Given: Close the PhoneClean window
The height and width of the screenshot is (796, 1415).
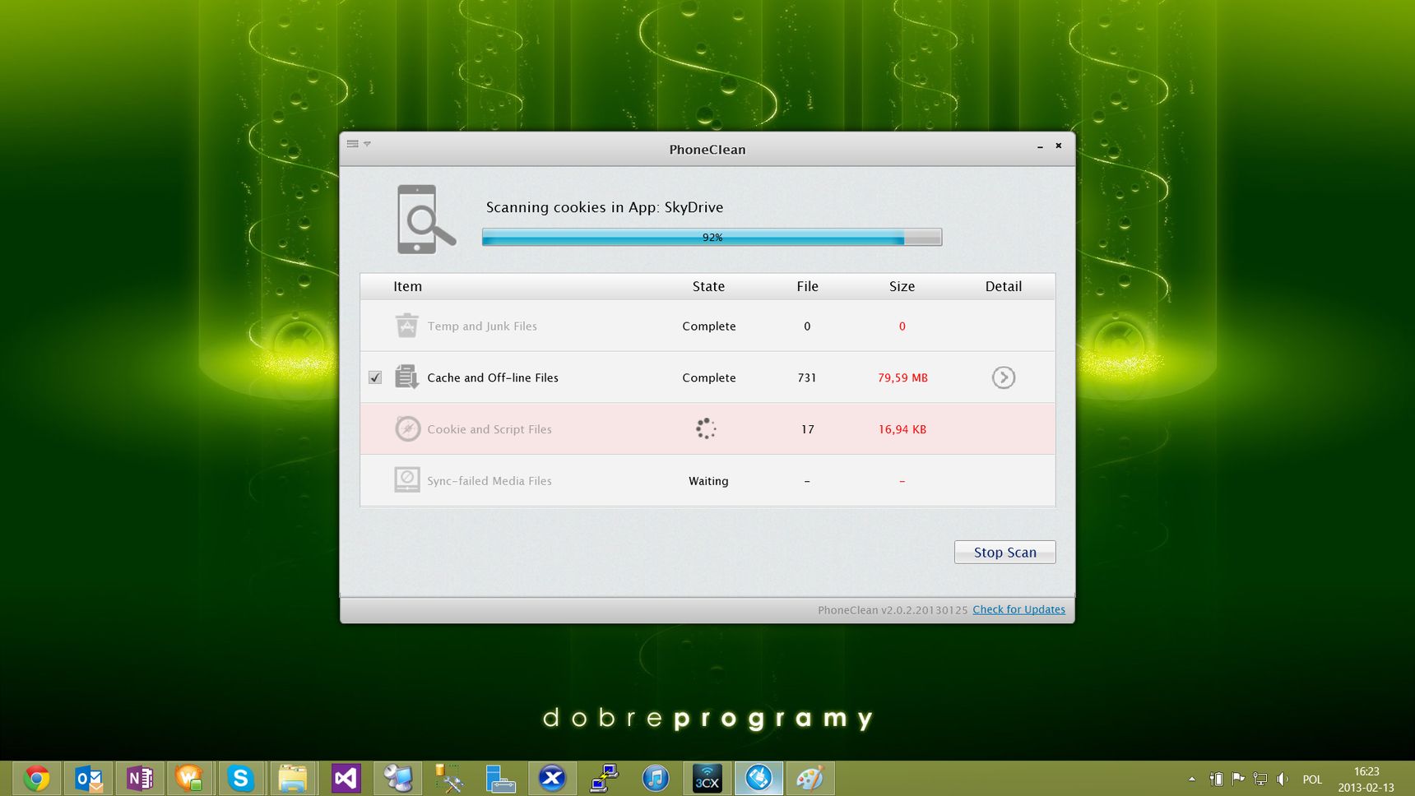Looking at the screenshot, I should (x=1059, y=146).
